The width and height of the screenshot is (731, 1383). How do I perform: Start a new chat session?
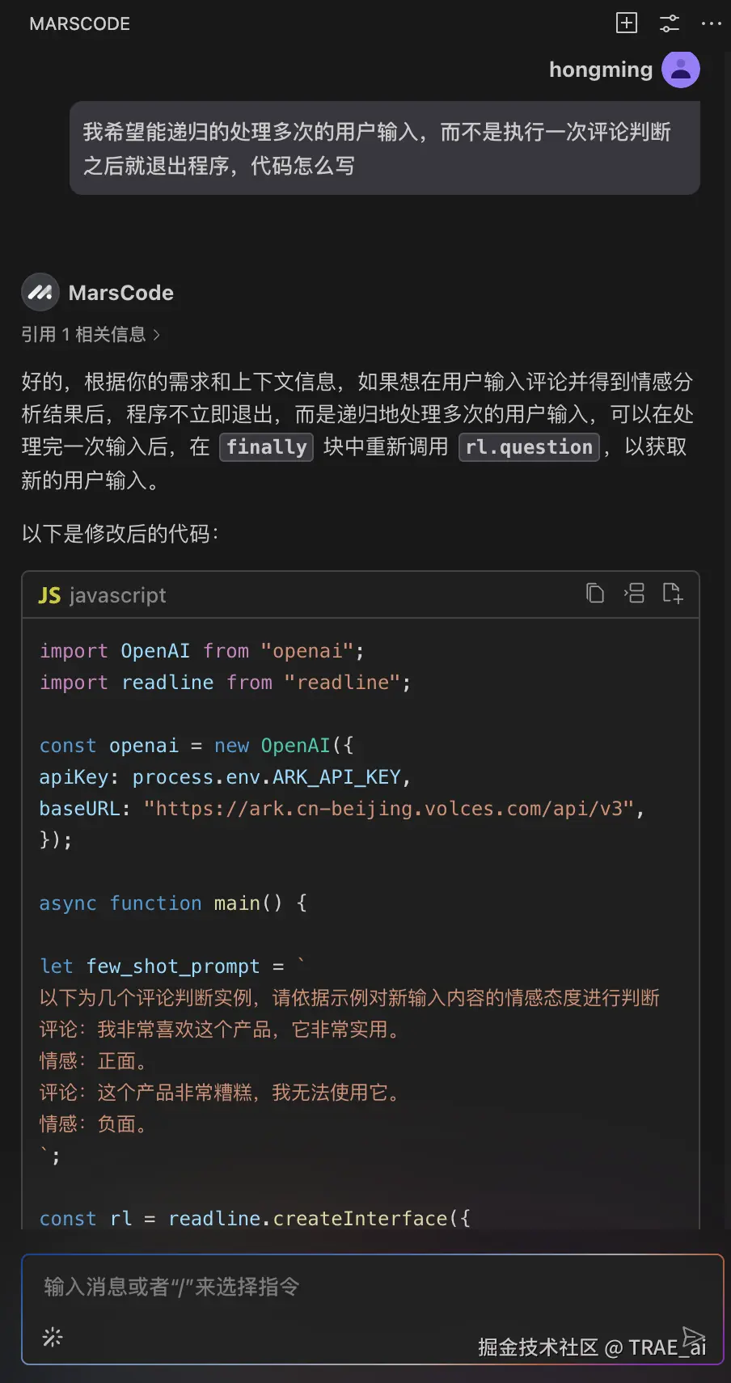coord(626,23)
